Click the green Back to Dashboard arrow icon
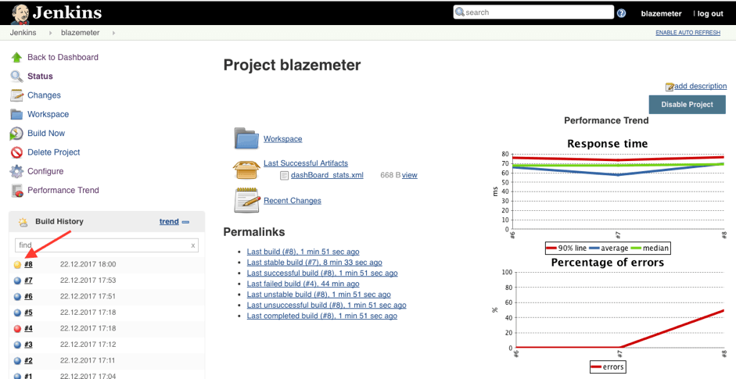 tap(16, 57)
